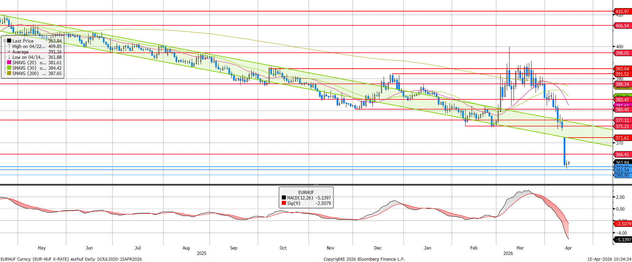Select the green SMAVG (30) swatch
The width and height of the screenshot is (632, 262).
point(9,68)
